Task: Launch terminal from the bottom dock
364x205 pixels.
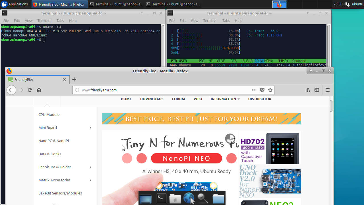Action: point(162,198)
